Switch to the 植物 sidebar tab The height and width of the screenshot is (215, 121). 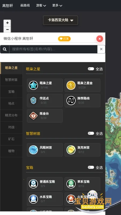click(11, 151)
